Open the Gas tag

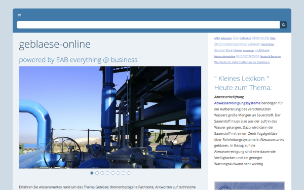tap(236, 38)
